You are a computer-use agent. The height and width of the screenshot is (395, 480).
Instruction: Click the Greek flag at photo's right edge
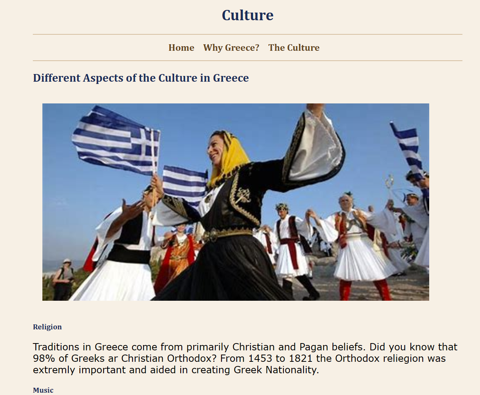pyautogui.click(x=407, y=148)
